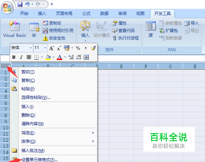Viewport: 205px width, 162px height.
Task: Click the Office button logo
Action: pyautogui.click(x=7, y=8)
